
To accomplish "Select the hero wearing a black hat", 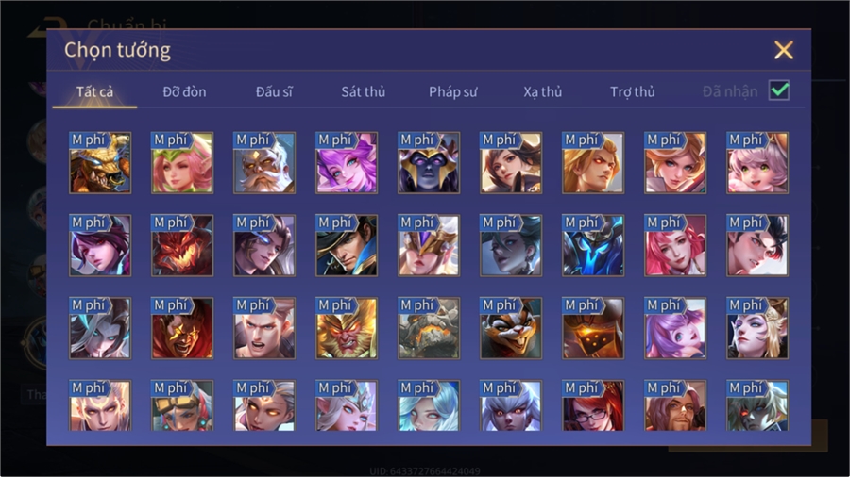I will click(x=347, y=245).
